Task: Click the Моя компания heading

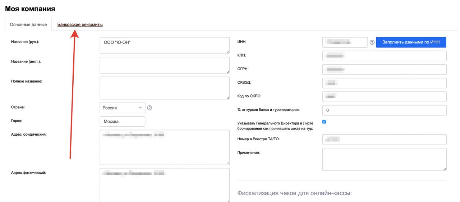Action: (x=30, y=9)
